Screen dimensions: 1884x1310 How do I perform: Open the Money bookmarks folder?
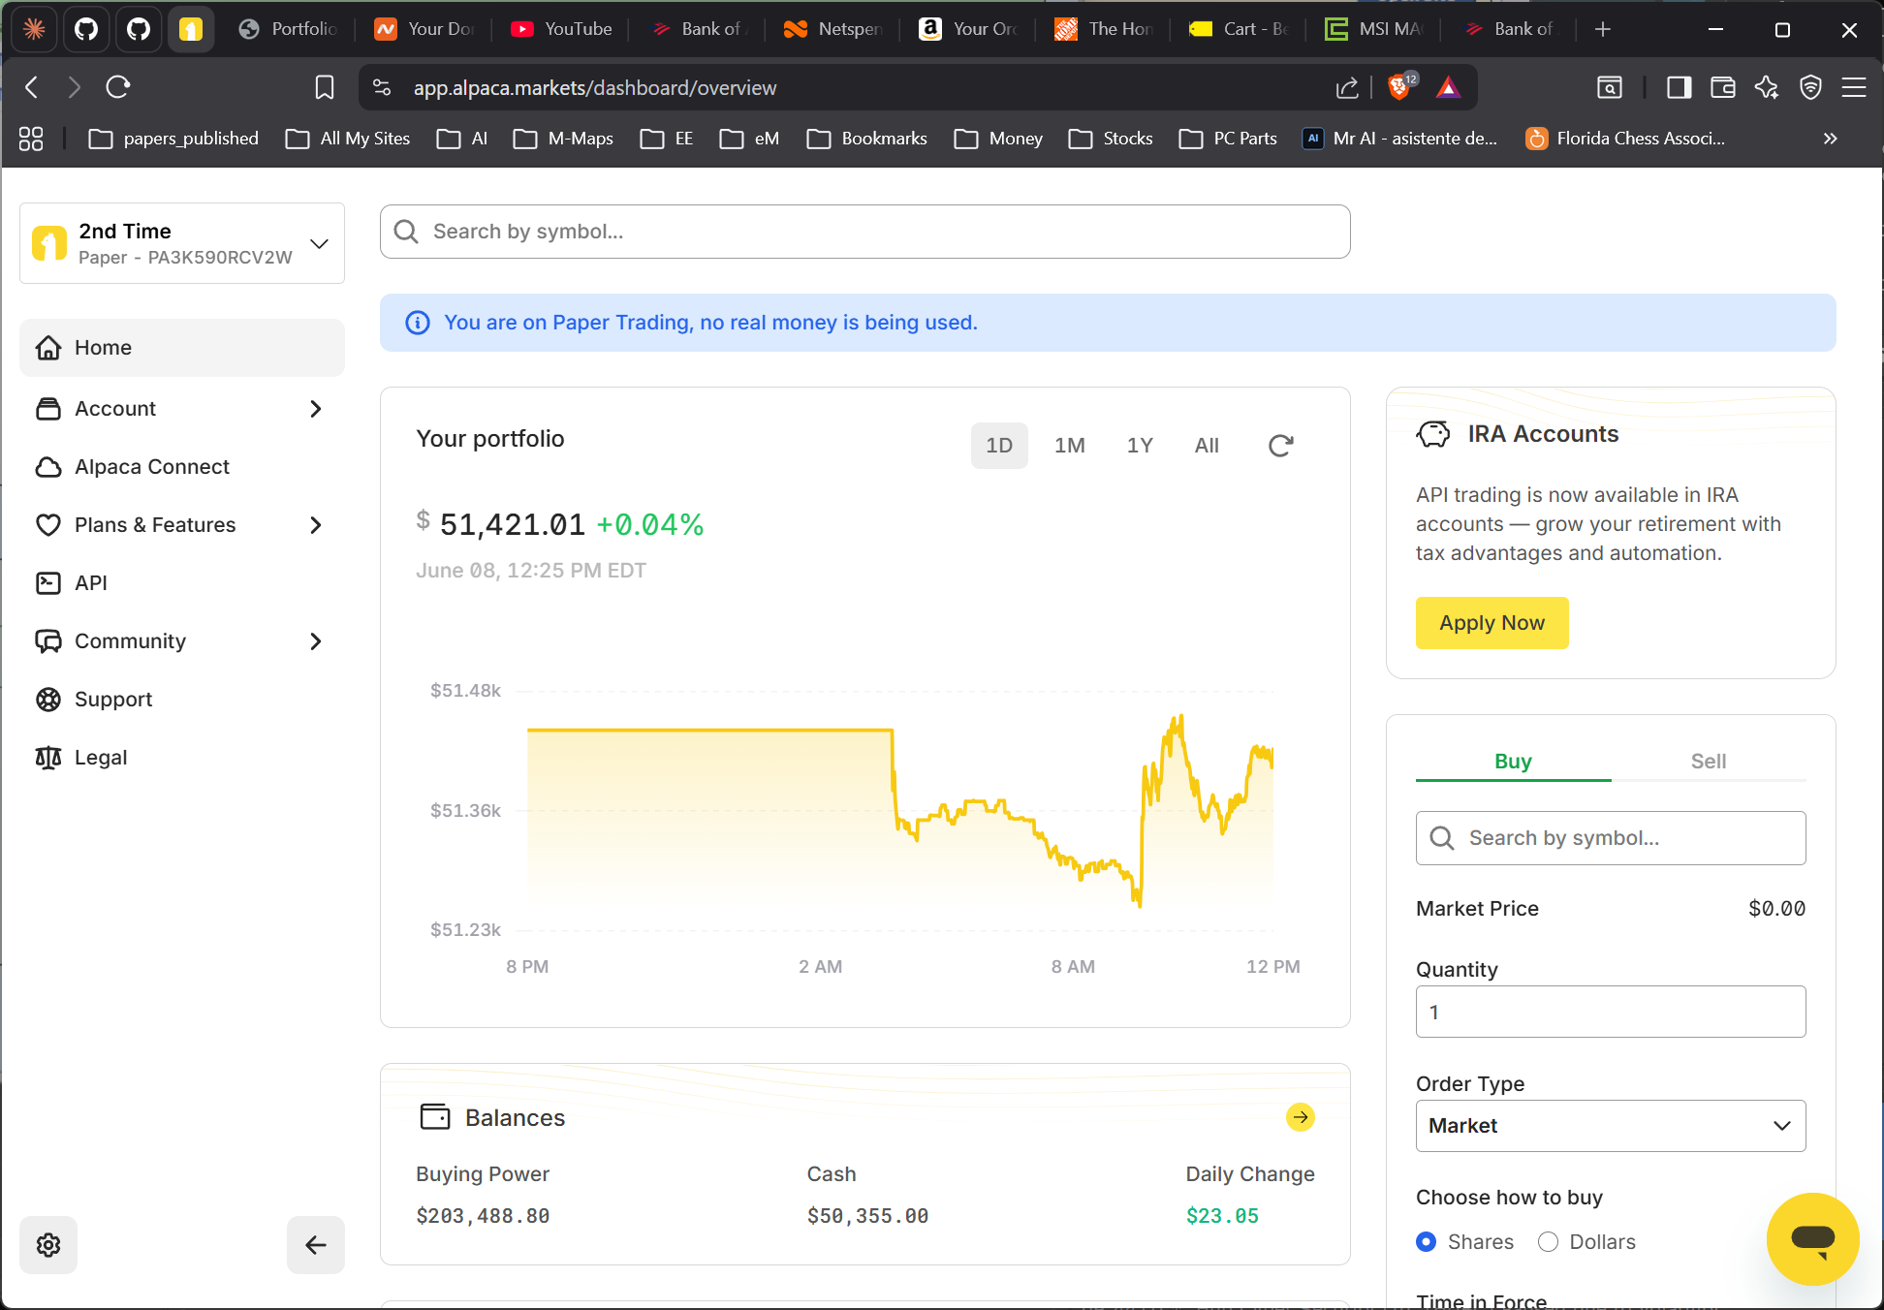998,139
